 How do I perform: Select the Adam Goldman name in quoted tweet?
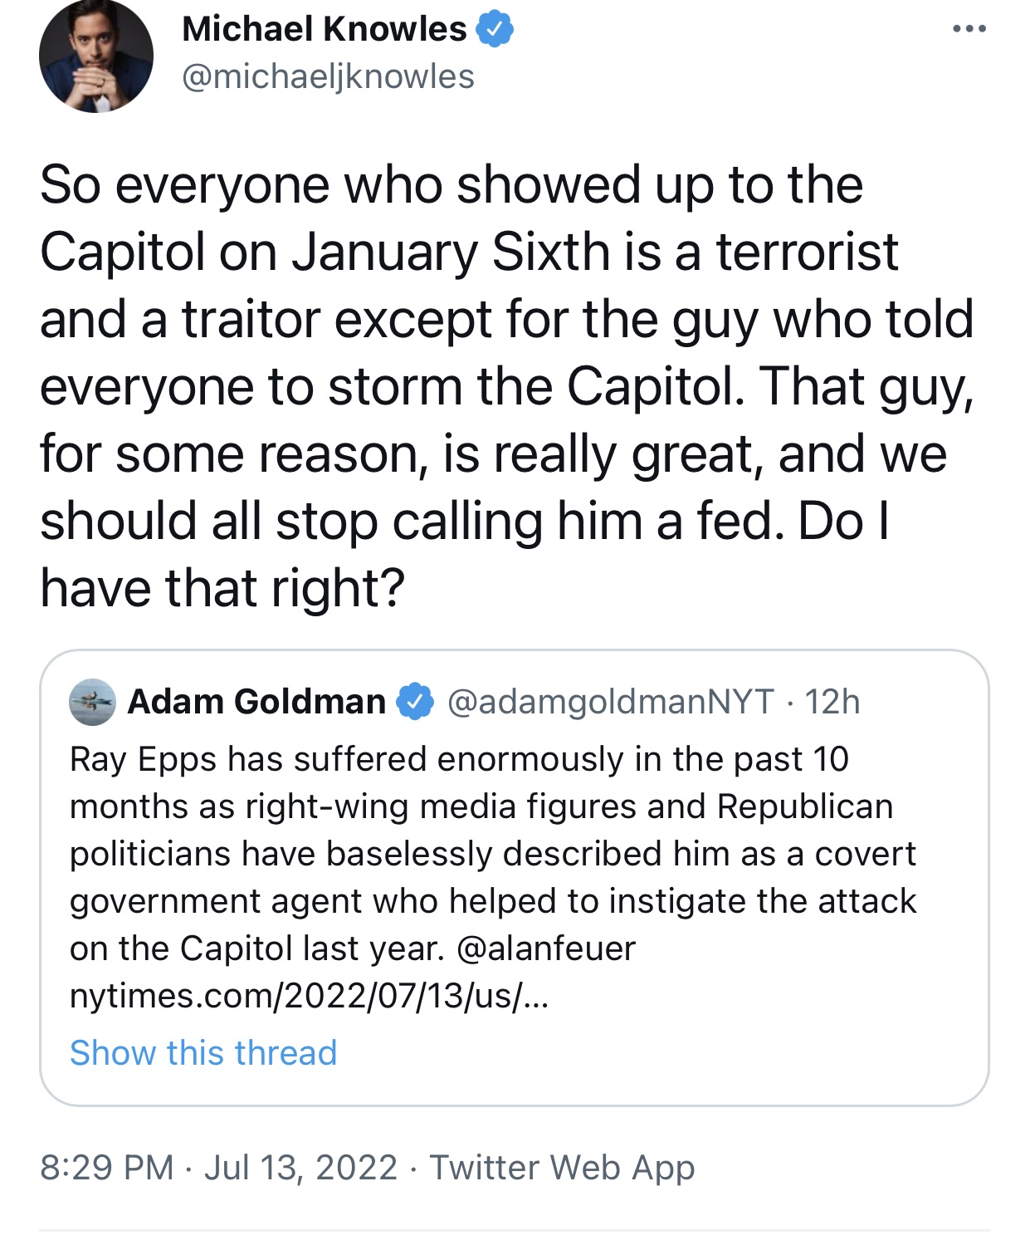256,702
